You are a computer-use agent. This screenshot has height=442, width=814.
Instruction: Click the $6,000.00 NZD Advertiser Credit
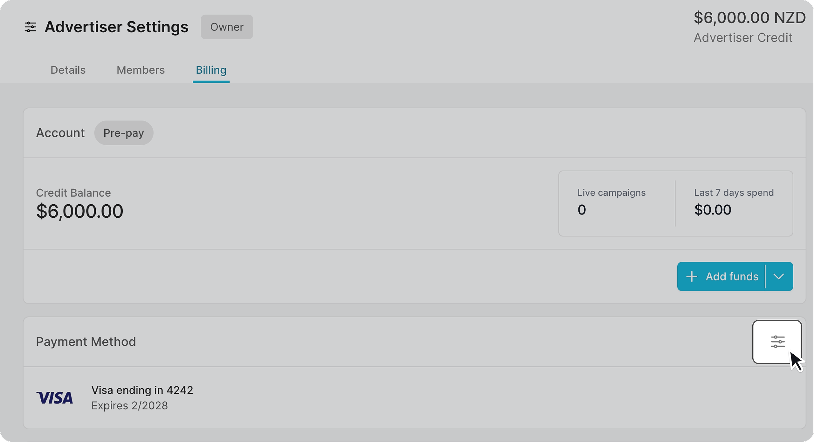749,18
